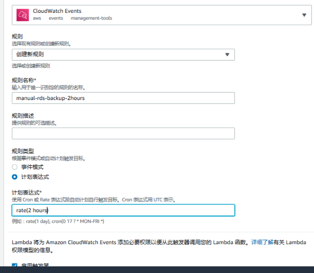Click the 'management-tools' tag text

pyautogui.click(x=91, y=18)
